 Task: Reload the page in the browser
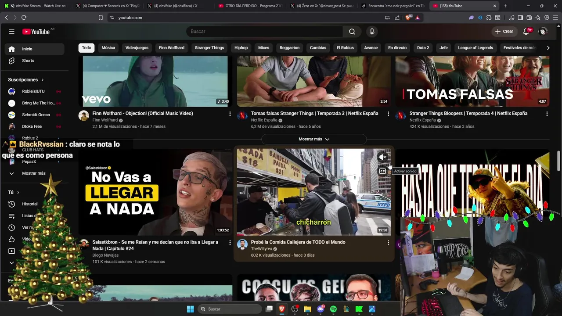pos(24,18)
